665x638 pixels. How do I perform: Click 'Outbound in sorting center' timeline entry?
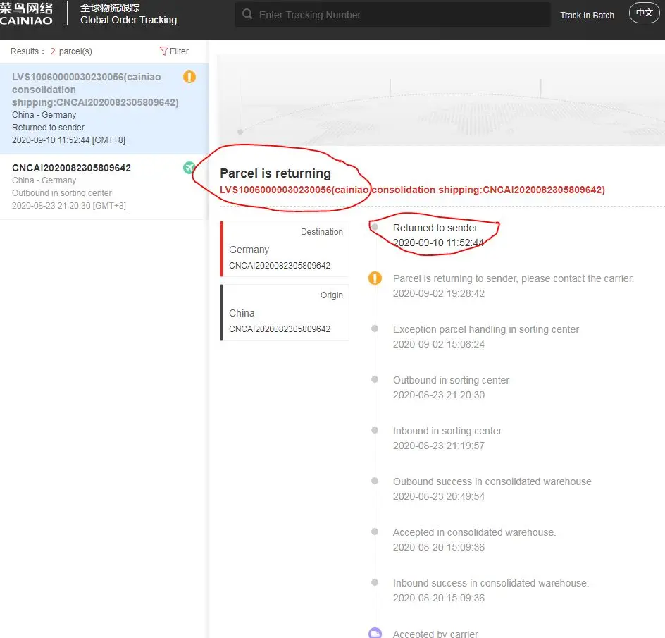pos(451,387)
